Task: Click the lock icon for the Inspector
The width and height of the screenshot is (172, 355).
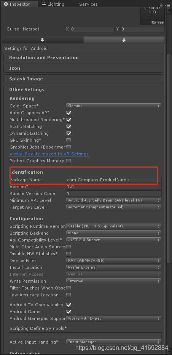Action: [x=161, y=5]
